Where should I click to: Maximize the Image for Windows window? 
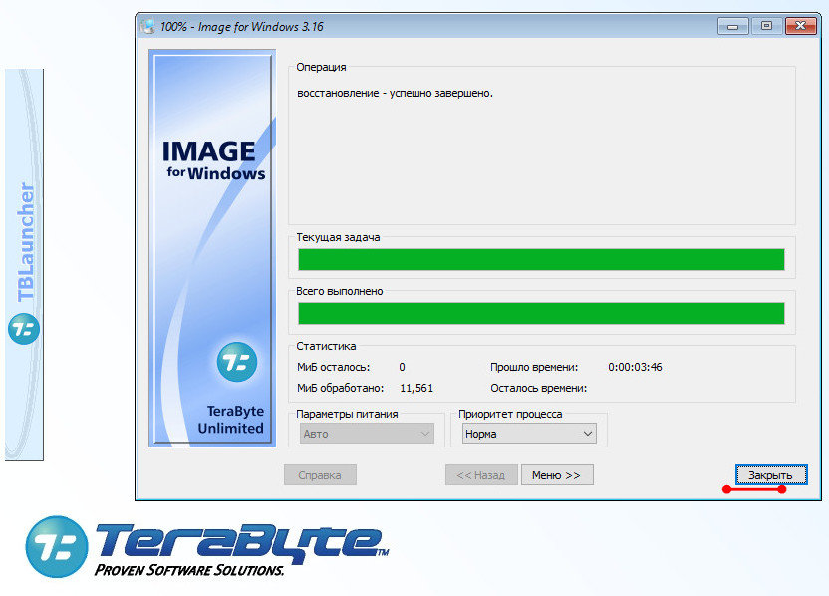(x=766, y=26)
